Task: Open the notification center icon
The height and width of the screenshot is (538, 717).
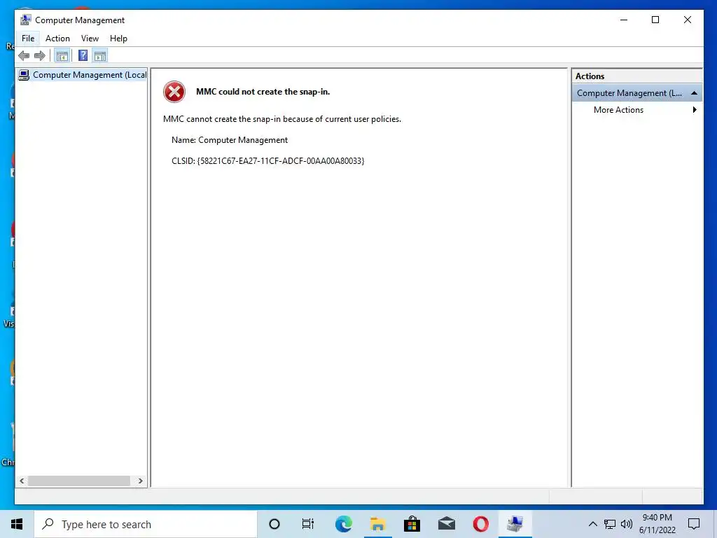Action: 694,524
